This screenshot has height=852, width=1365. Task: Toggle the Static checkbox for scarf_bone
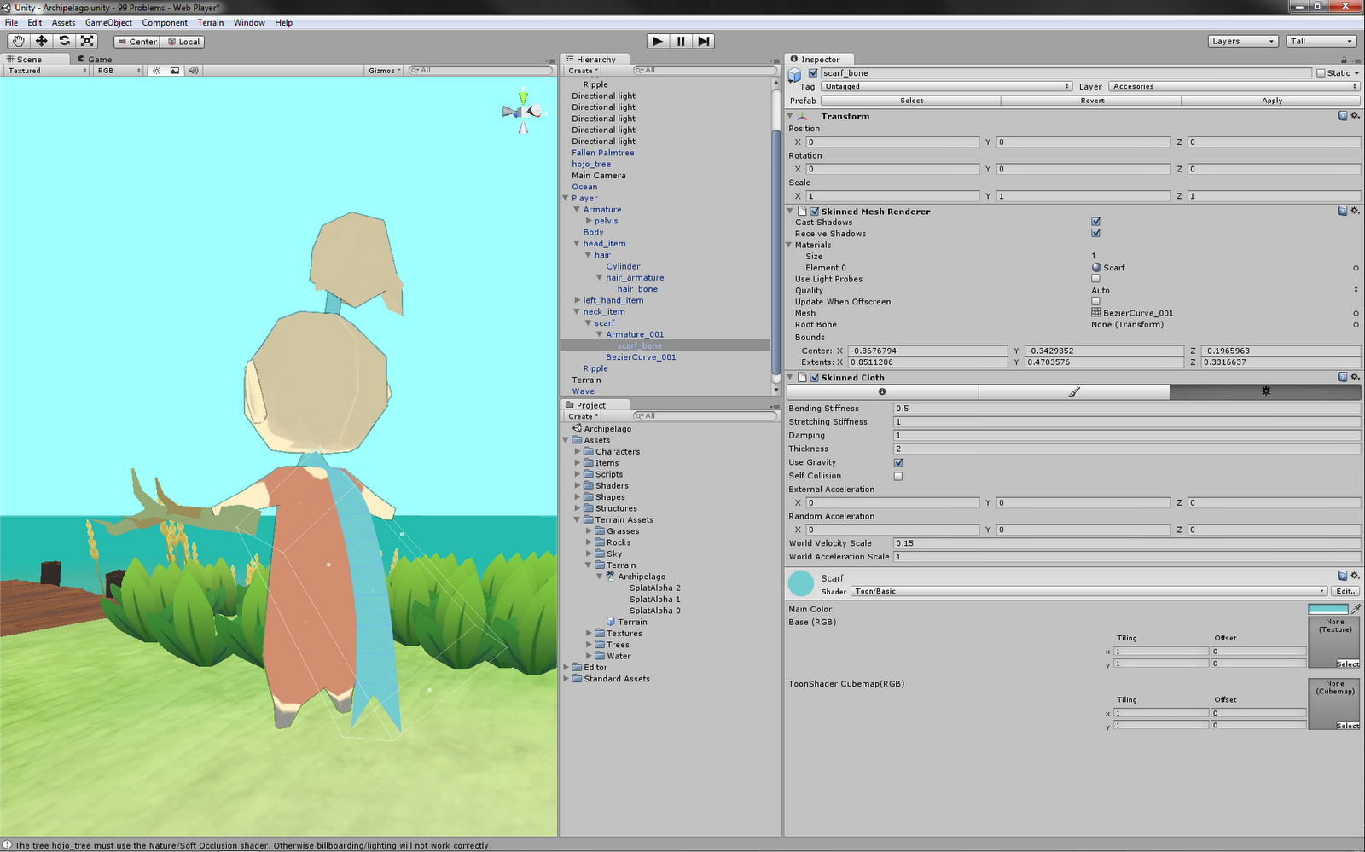[x=1321, y=72]
